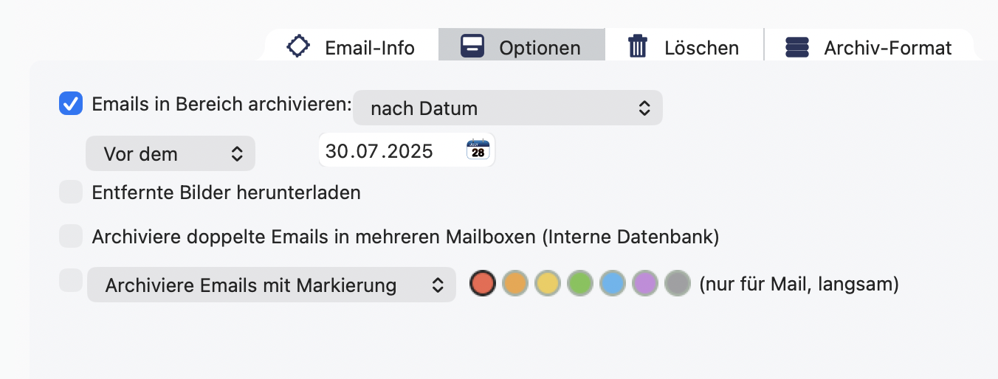
Task: Check the box beside Markierung dropdown
Action: click(x=71, y=281)
